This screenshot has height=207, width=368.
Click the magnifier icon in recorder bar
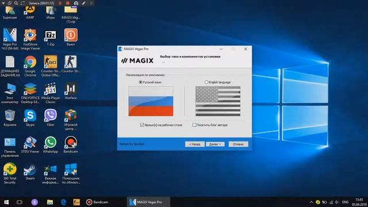click(16, 3)
